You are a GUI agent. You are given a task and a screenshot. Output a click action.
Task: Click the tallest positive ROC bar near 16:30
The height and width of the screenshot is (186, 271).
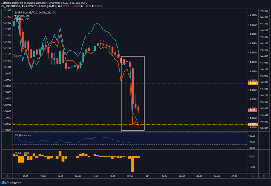pyautogui.click(x=60, y=154)
